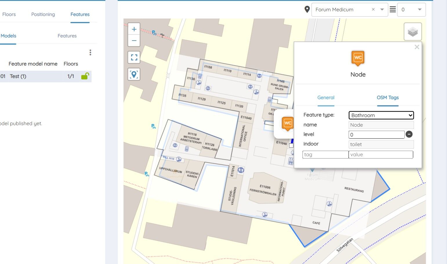The width and height of the screenshot is (447, 264).
Task: Click the CAFÉ label on the map
Action: click(x=316, y=223)
